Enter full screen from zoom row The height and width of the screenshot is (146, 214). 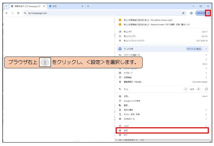click(206, 89)
